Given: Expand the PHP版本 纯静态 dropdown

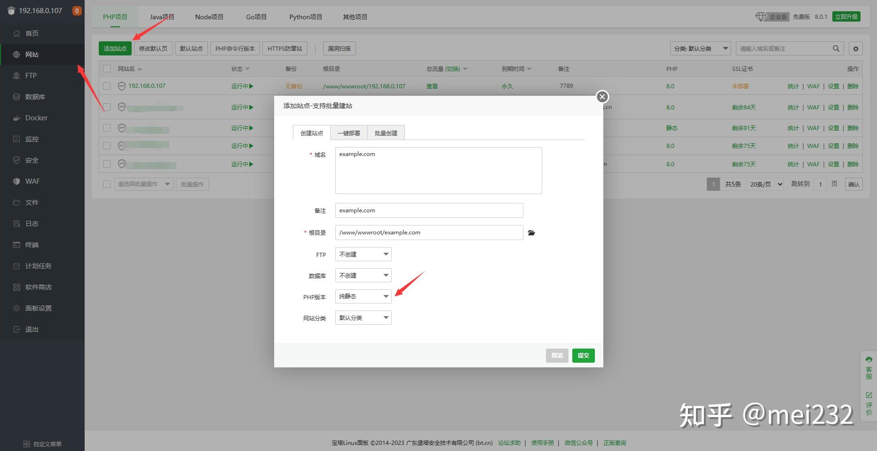Looking at the screenshot, I should coord(363,296).
